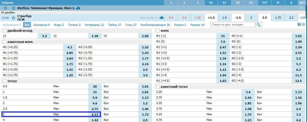The image size is (307, 122).
Task: Open the Таймы 27 tab
Action: pyautogui.click(x=114, y=25)
